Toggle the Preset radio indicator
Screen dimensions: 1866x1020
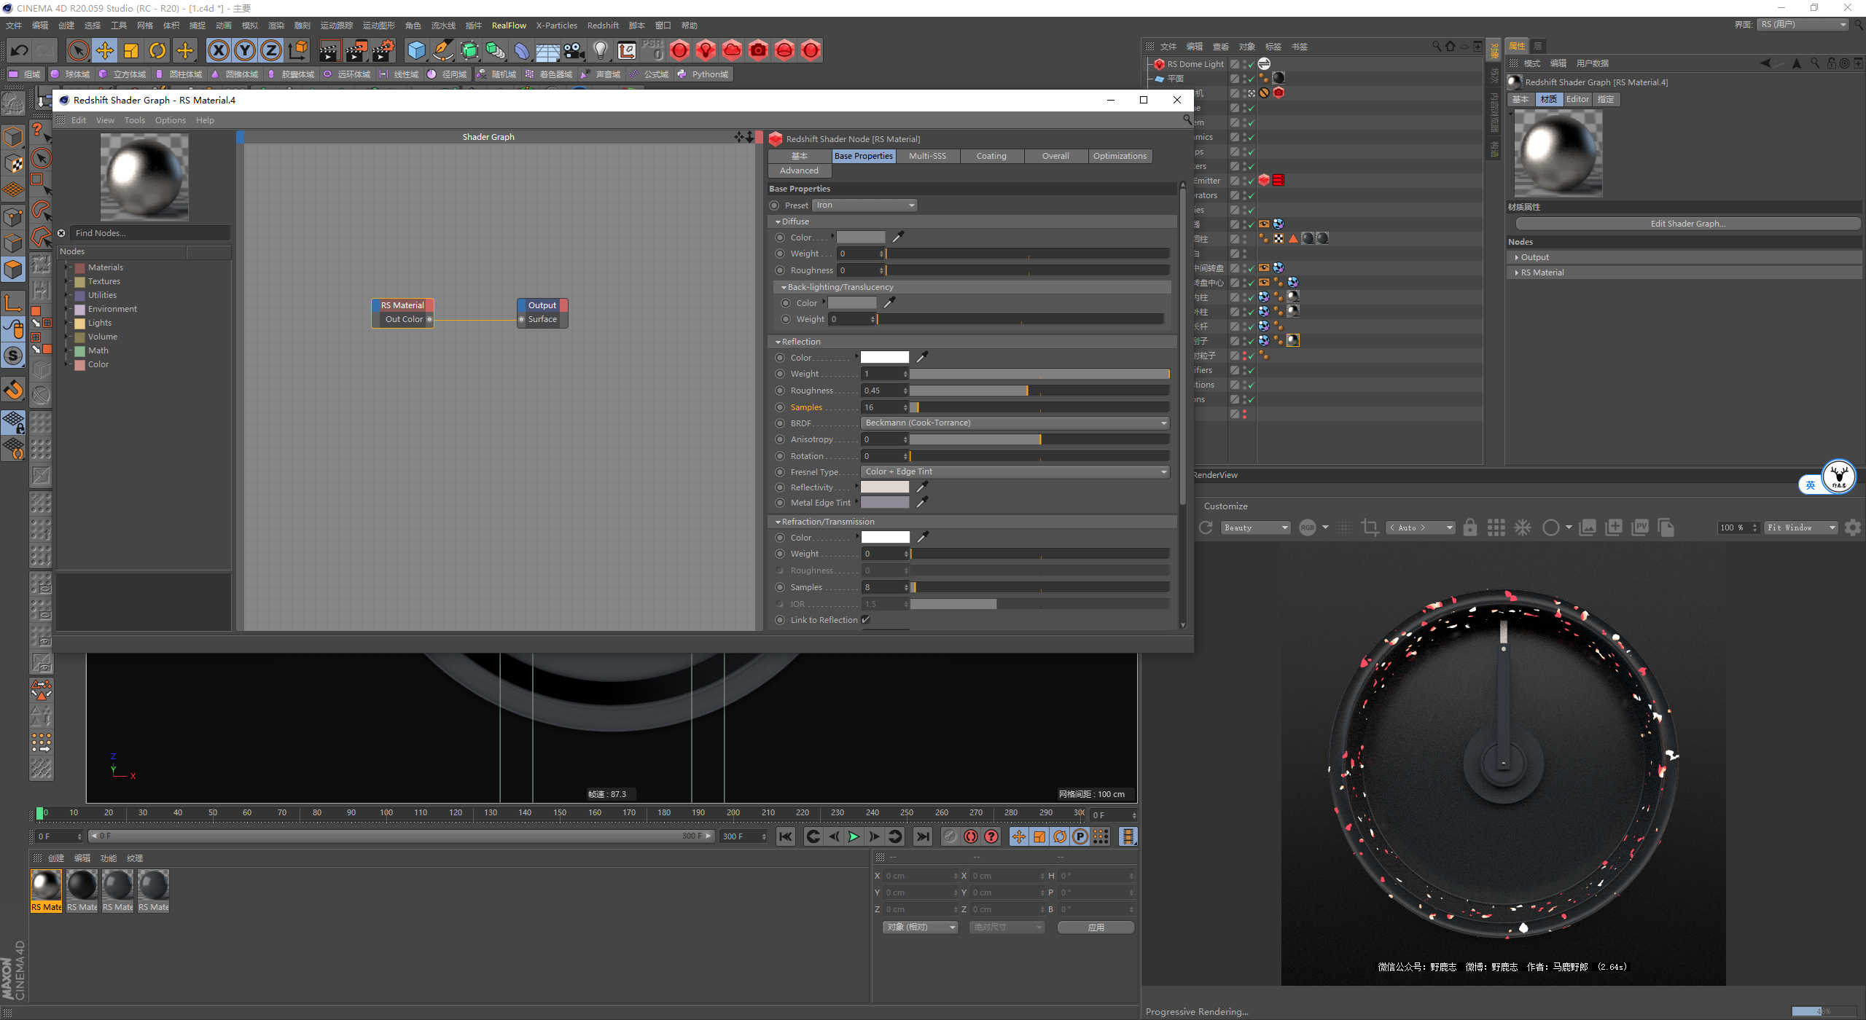pyautogui.click(x=774, y=205)
